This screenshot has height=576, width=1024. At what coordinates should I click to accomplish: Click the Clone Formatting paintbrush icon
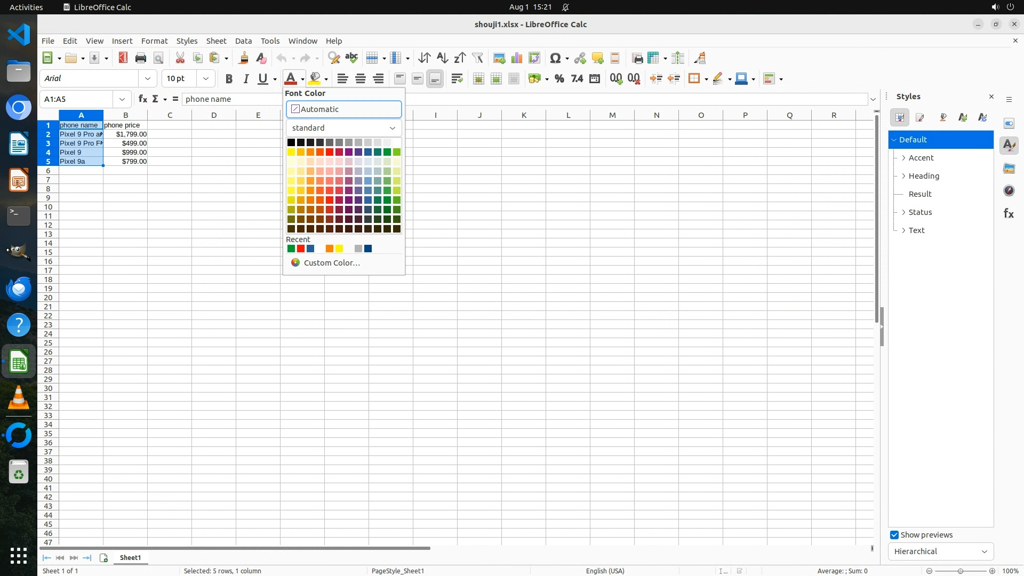(244, 58)
